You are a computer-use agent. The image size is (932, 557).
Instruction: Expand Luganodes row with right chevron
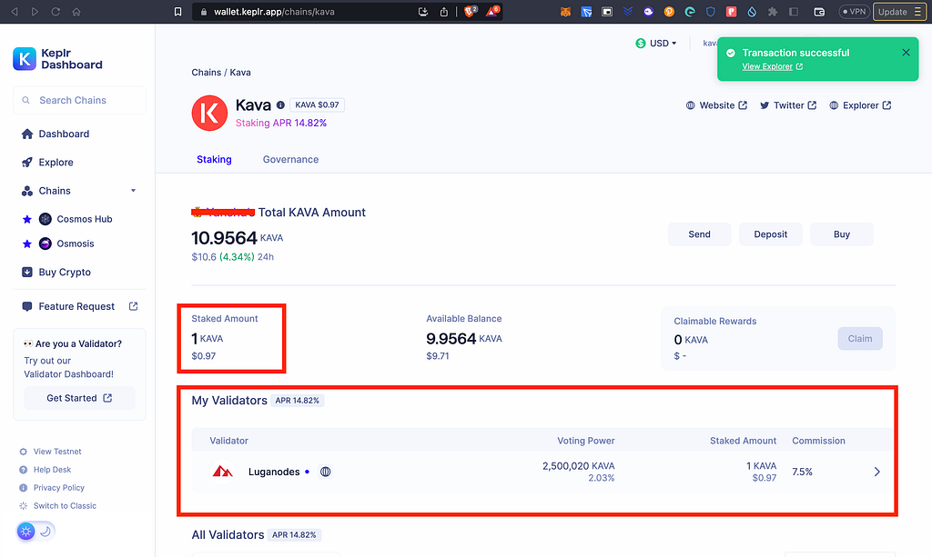pyautogui.click(x=876, y=472)
